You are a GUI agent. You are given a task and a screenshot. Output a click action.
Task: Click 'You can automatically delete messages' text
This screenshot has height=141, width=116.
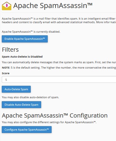click(x=59, y=62)
